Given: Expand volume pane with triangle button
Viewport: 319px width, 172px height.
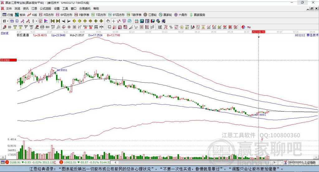Looking at the screenshot, I should pos(3,157).
